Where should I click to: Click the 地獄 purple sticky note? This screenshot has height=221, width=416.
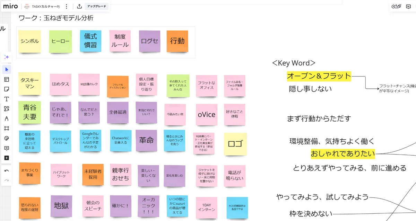point(61,206)
